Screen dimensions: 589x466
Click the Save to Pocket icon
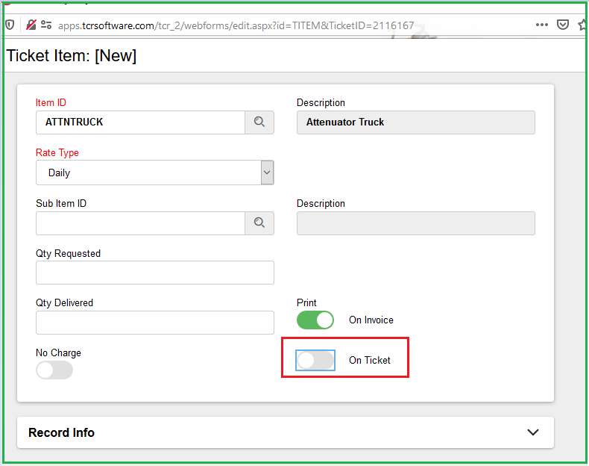pos(564,25)
